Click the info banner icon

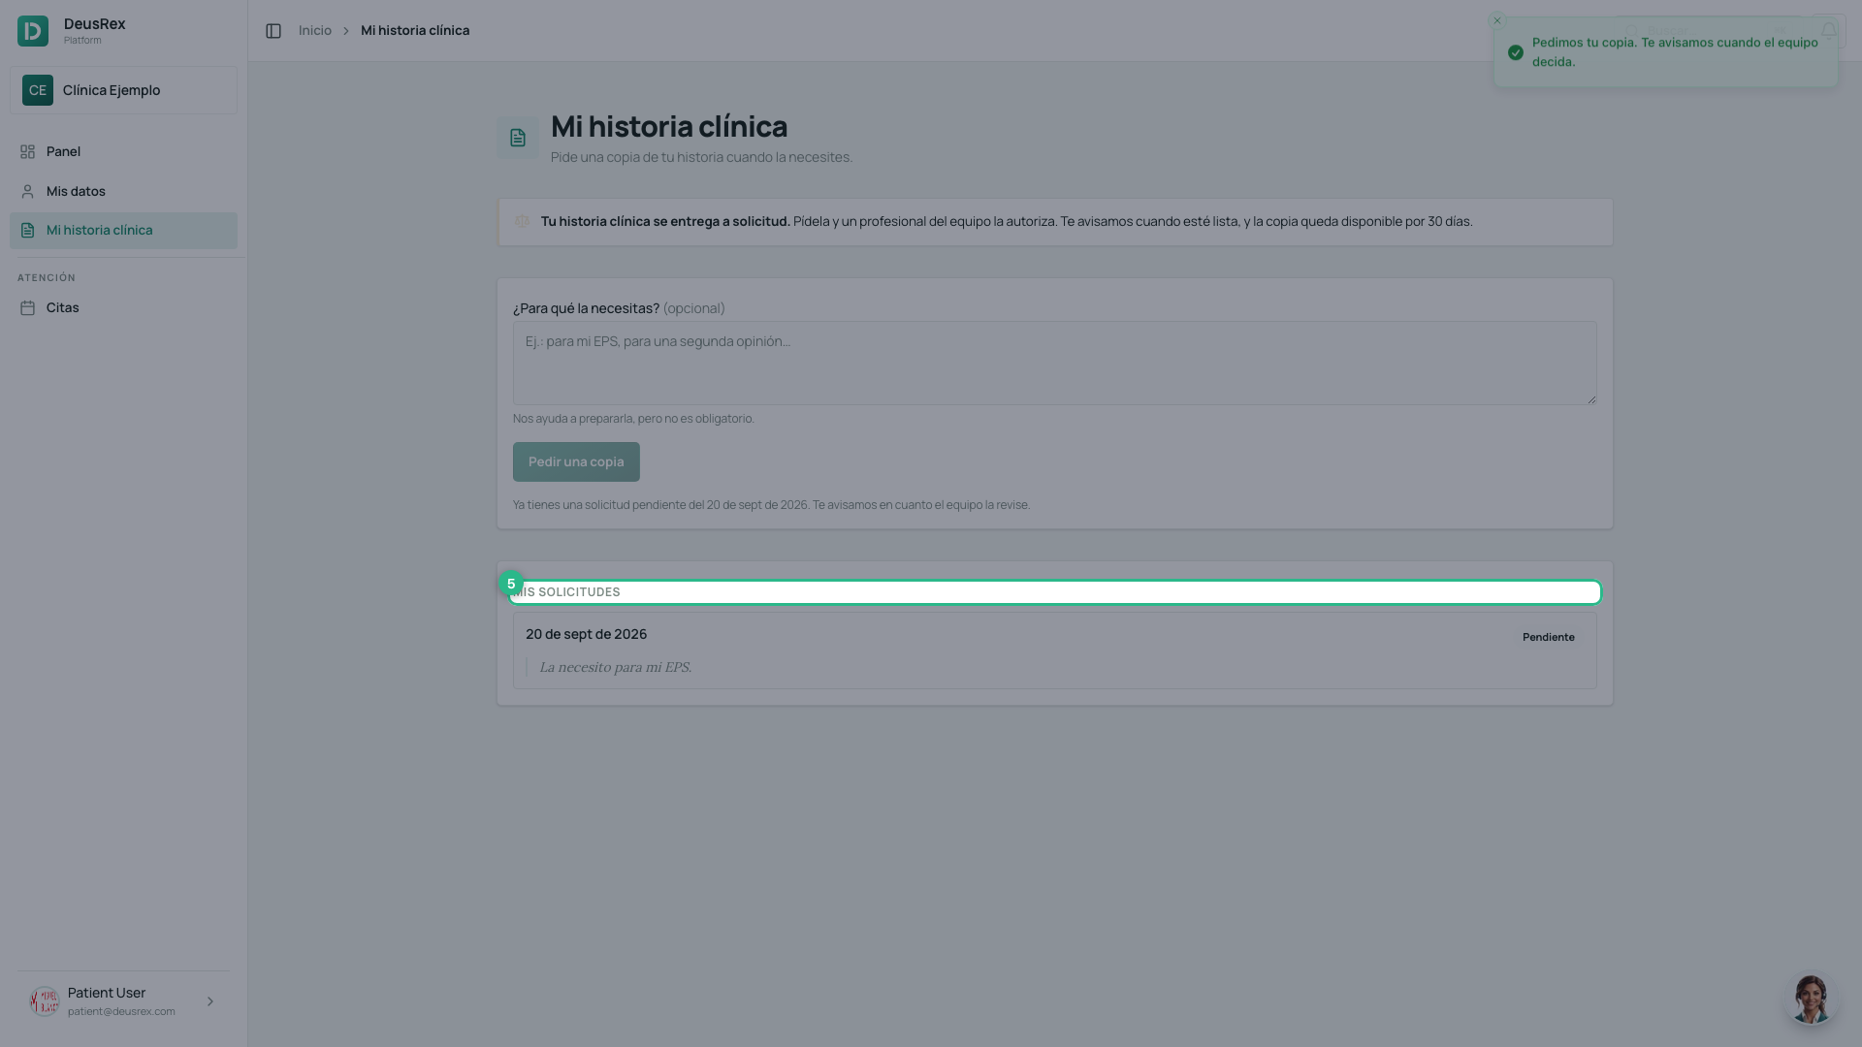pyautogui.click(x=522, y=222)
